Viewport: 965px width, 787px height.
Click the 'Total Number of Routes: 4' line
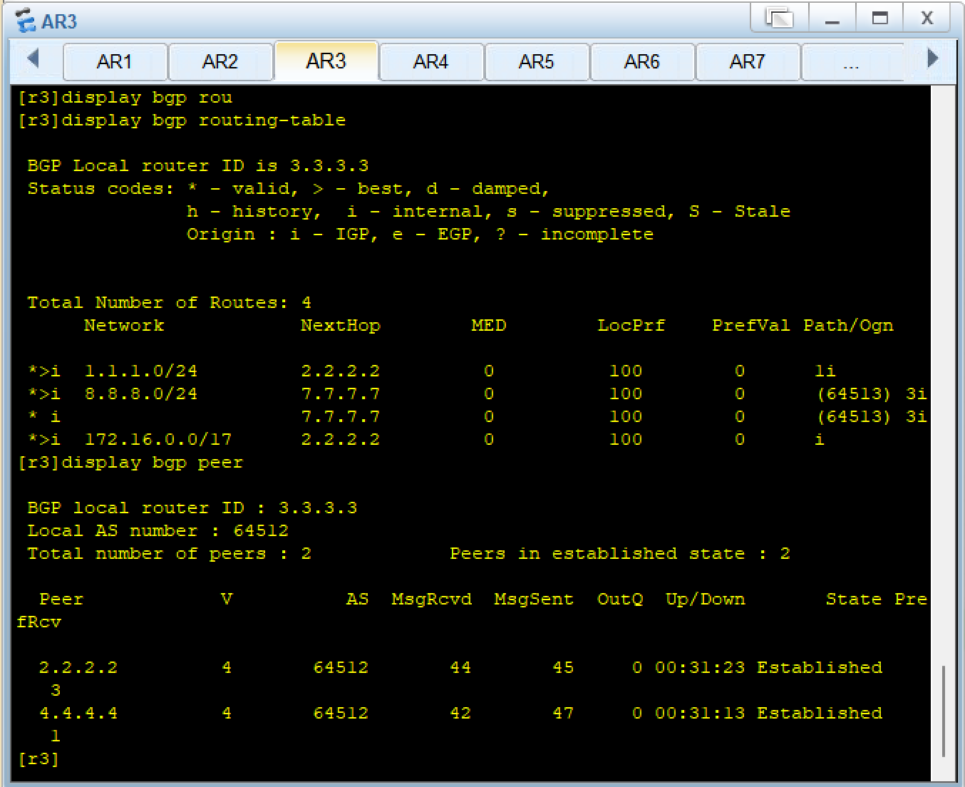[x=170, y=302]
